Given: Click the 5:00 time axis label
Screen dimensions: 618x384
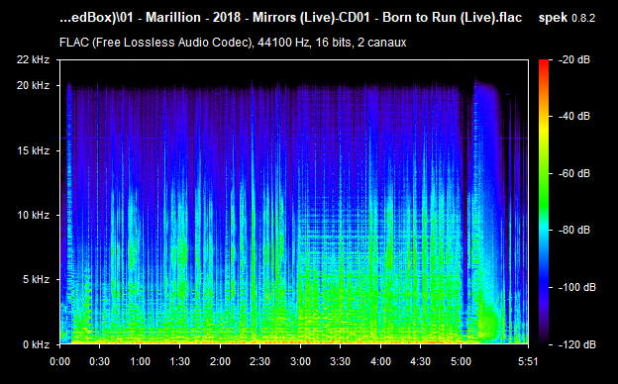Looking at the screenshot, I should point(461,361).
